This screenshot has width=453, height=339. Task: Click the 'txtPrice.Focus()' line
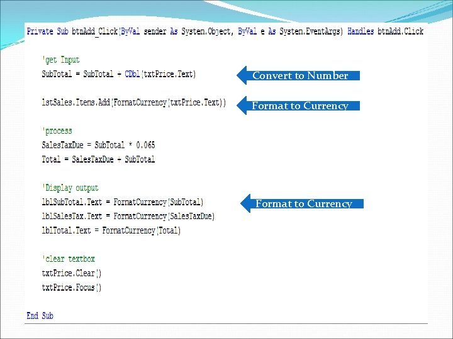[x=72, y=288]
